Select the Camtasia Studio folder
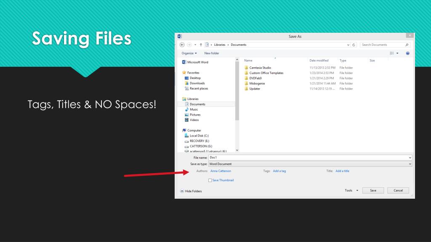This screenshot has height=242, width=431. tap(258, 68)
